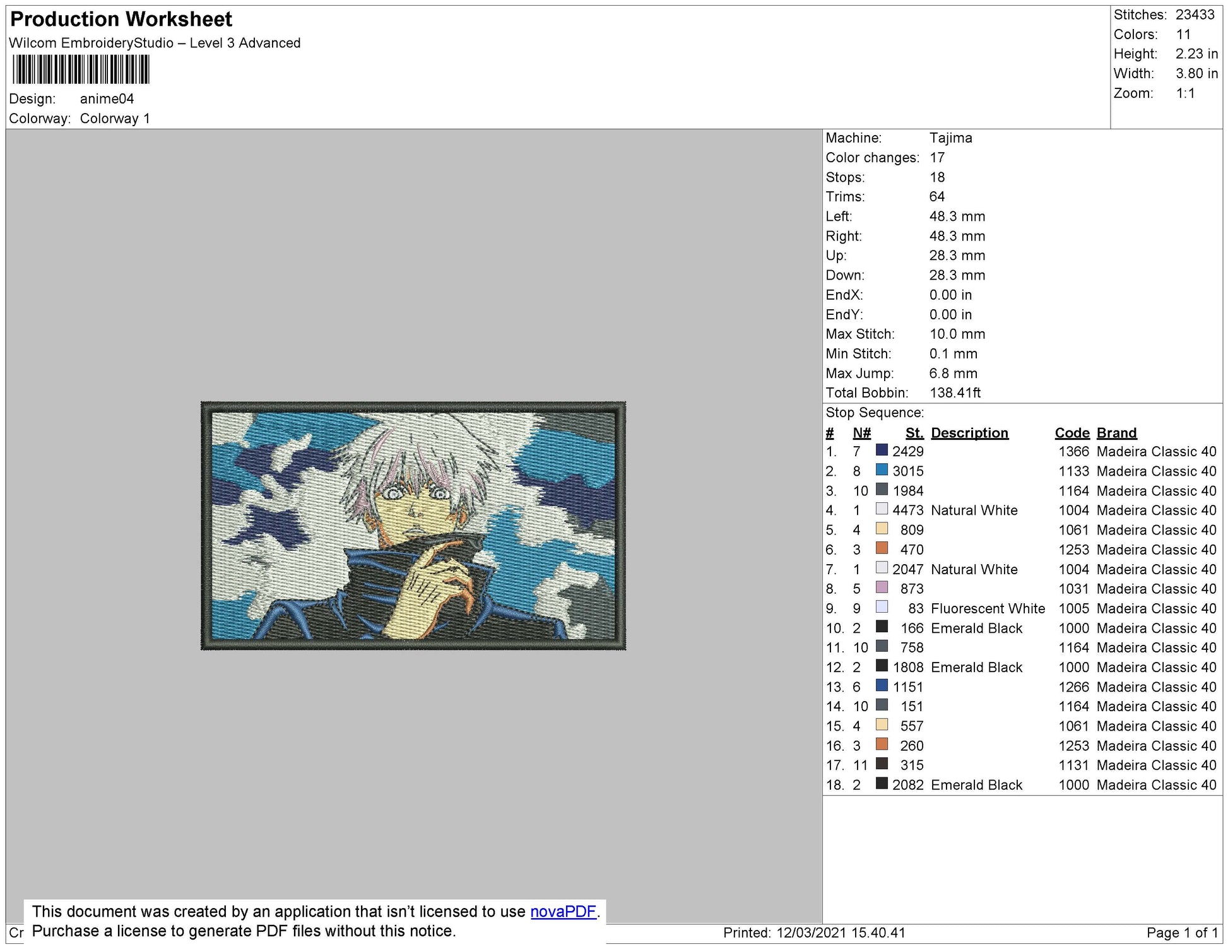The height and width of the screenshot is (949, 1228).
Task: Click the Natural White swatch in row 4
Action: (x=882, y=509)
